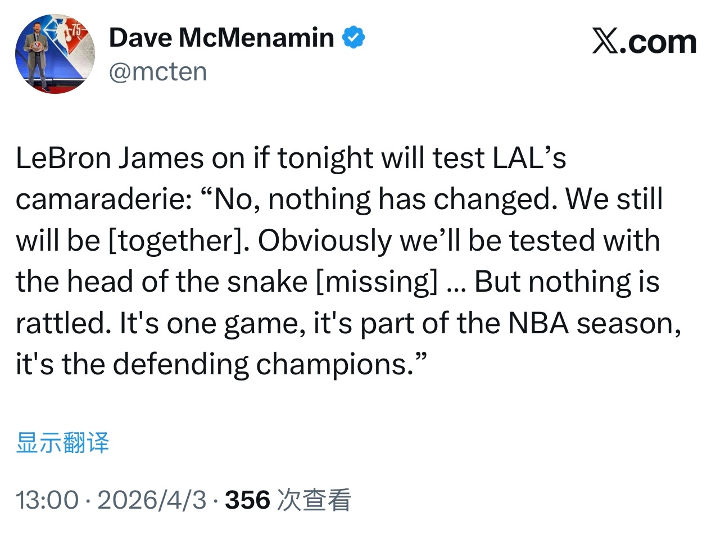
Task: Click the blue verified checkmark badge
Action: pos(354,38)
